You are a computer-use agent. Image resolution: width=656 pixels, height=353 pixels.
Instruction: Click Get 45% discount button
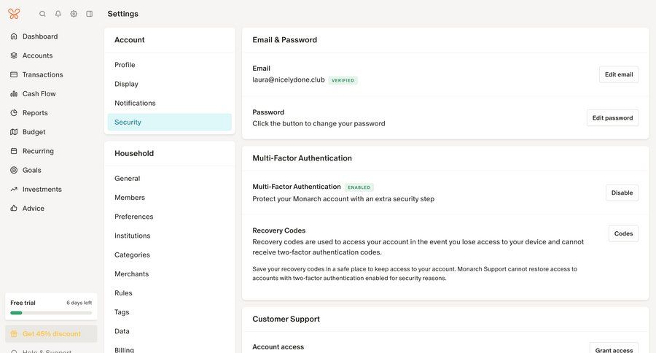(51, 334)
